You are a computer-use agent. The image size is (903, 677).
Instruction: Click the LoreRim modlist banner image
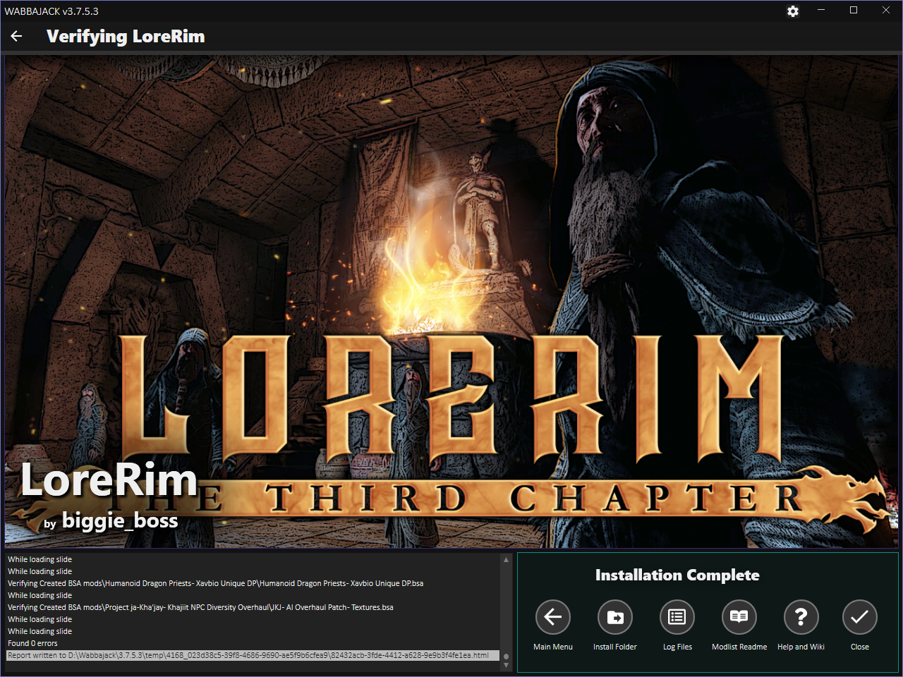[x=451, y=302]
